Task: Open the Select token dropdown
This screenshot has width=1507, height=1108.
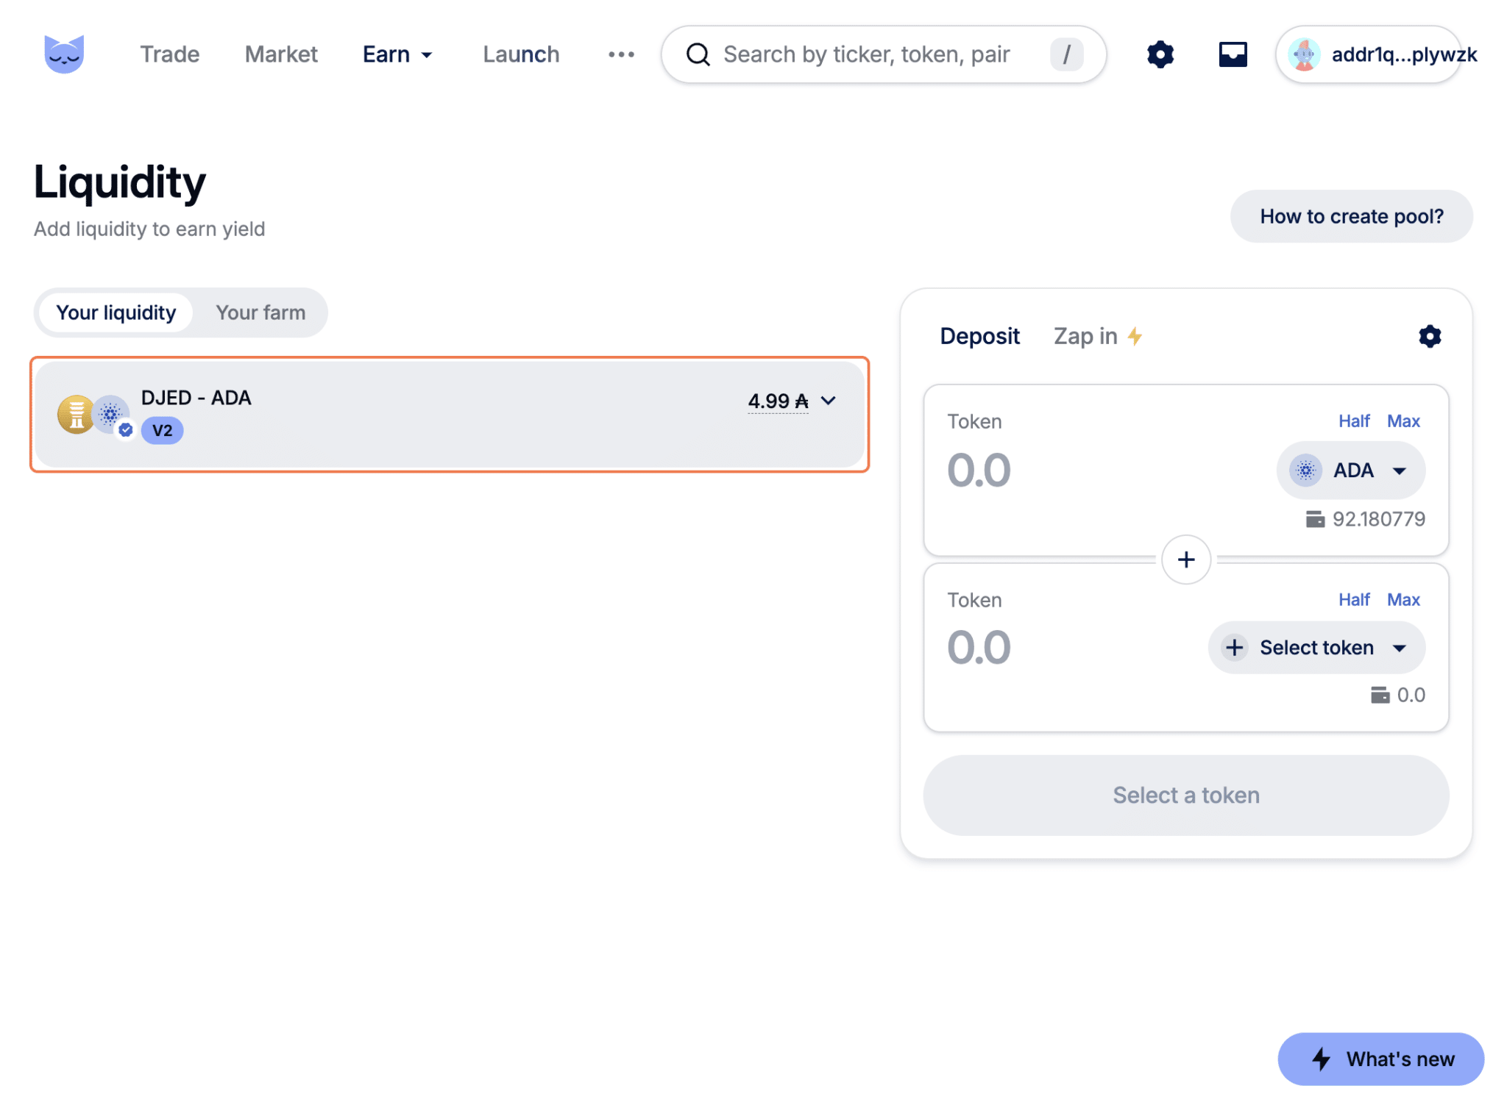Action: [x=1316, y=647]
